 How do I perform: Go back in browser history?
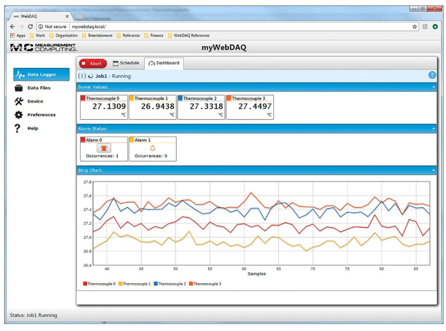click(12, 26)
